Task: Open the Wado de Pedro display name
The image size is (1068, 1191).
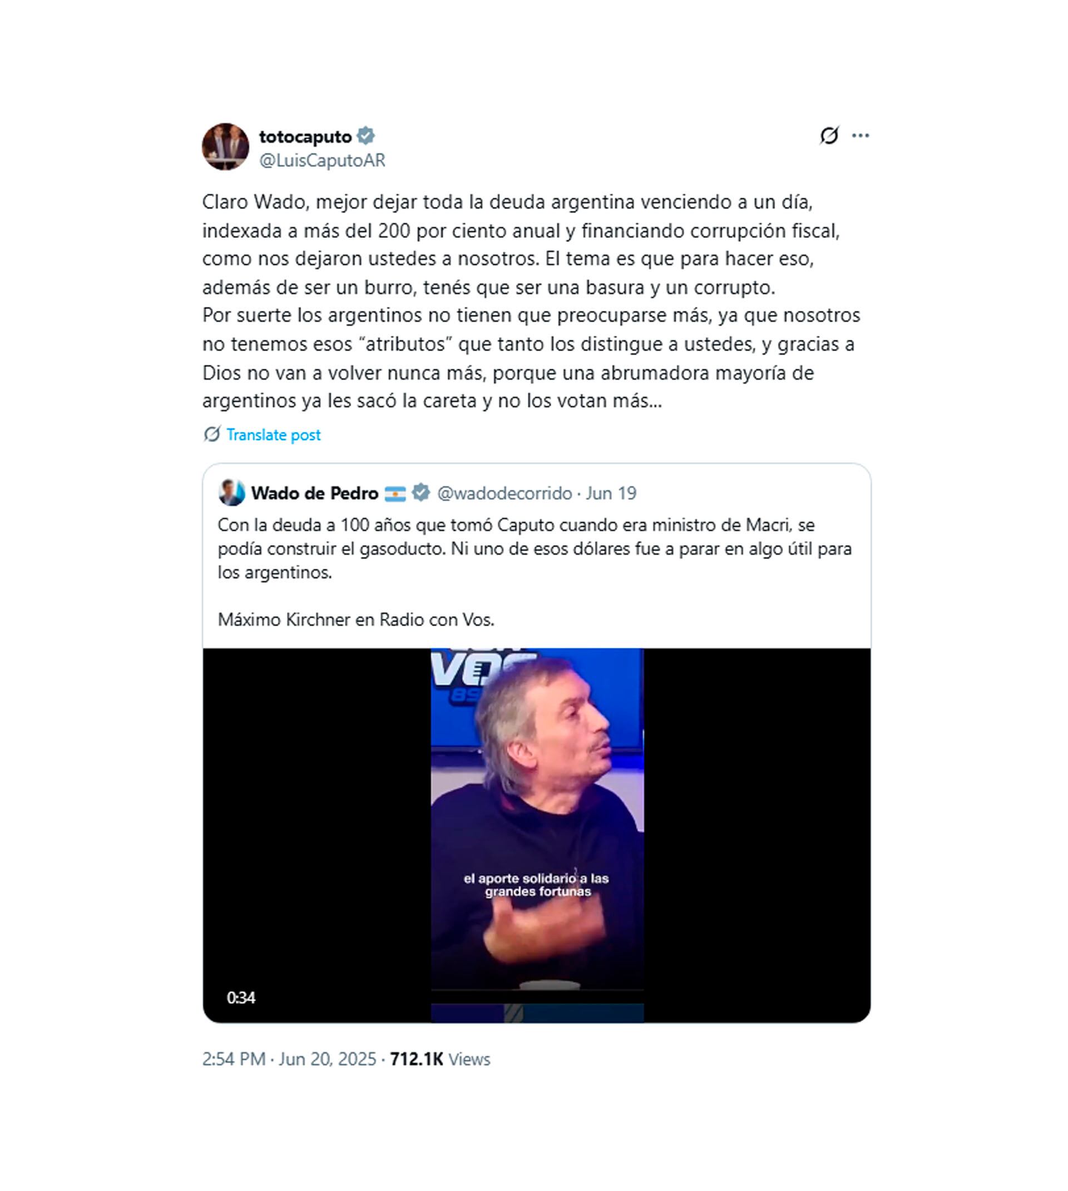Action: tap(314, 493)
